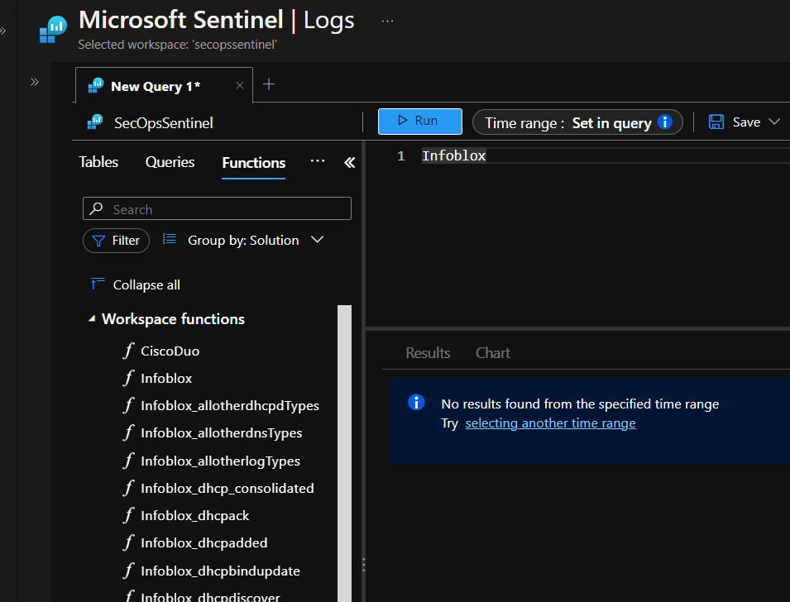790x602 pixels.
Task: Click line number 1 in editor
Action: coord(401,156)
